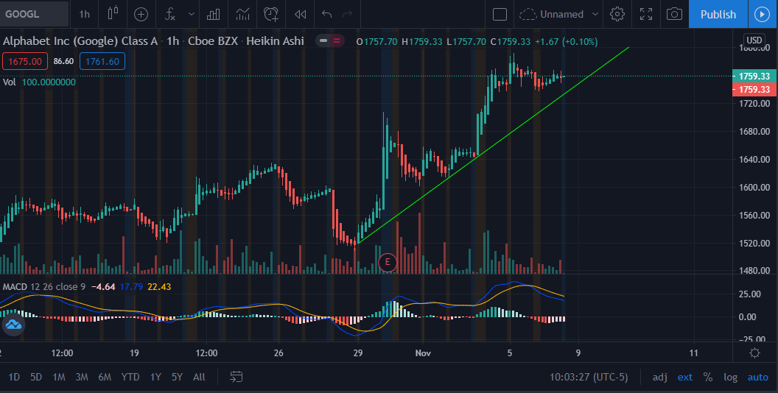The height and width of the screenshot is (393, 778).
Task: Click the green 1759.33 price label
Action: (x=754, y=76)
